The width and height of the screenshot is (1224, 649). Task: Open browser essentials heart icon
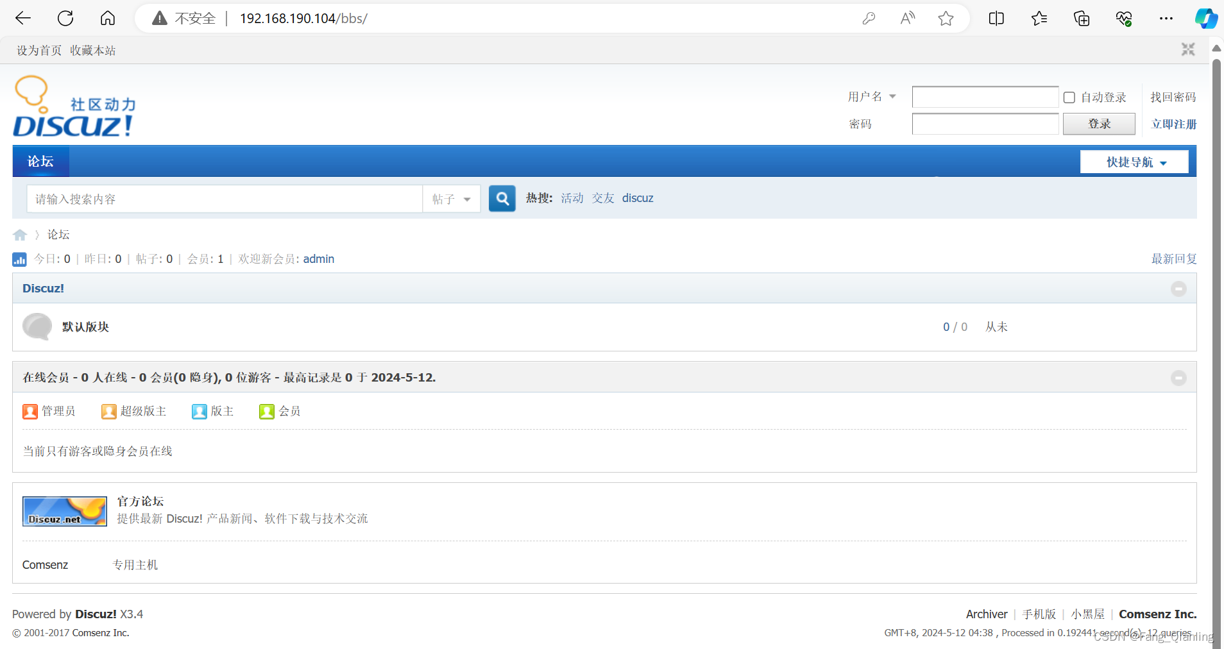coord(1124,19)
